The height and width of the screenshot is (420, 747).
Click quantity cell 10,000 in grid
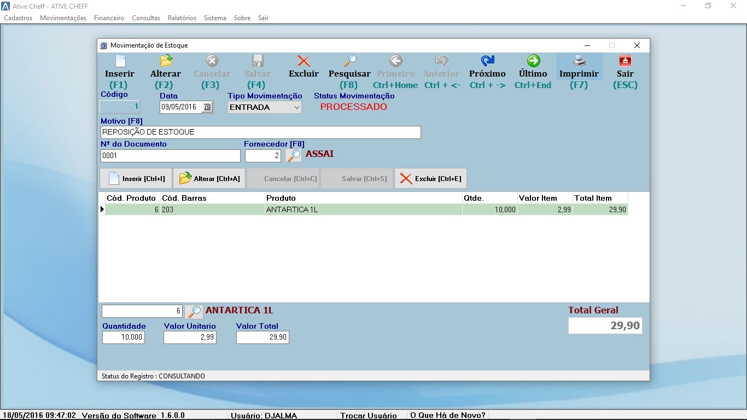click(x=489, y=209)
